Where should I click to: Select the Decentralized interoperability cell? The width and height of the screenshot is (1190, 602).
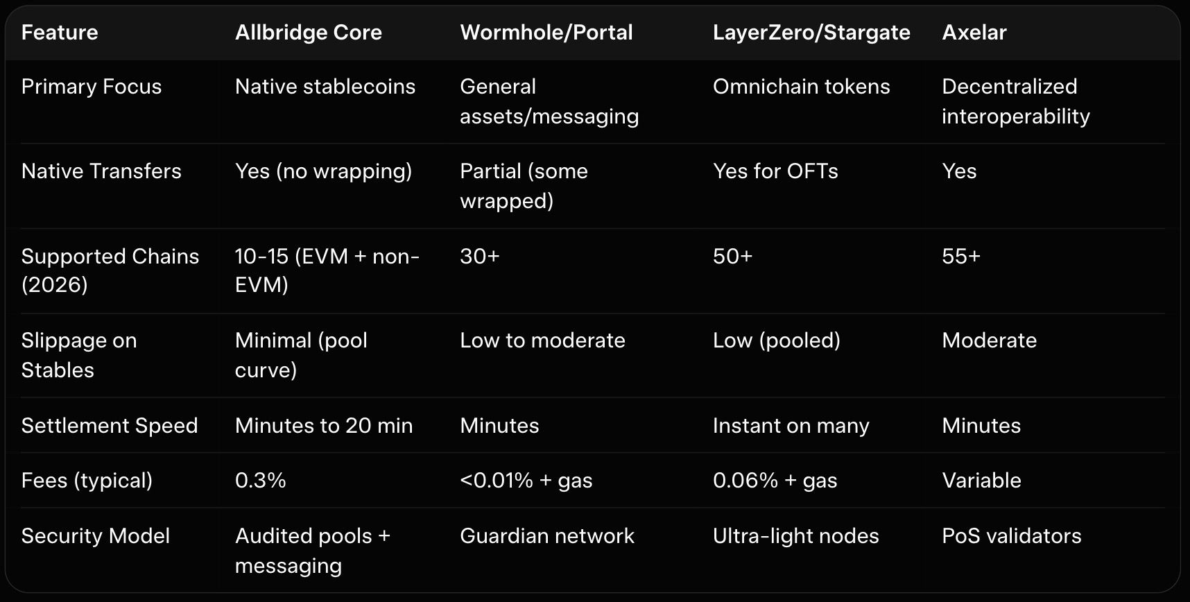click(1015, 101)
